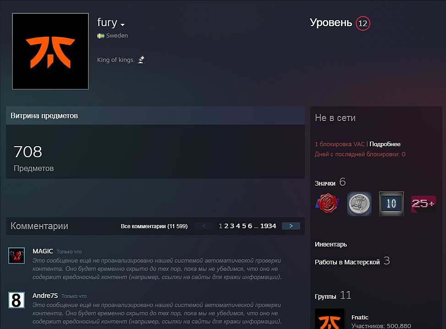Open Fnatic group logo icon
This screenshot has width=446, height=329.
(330, 319)
